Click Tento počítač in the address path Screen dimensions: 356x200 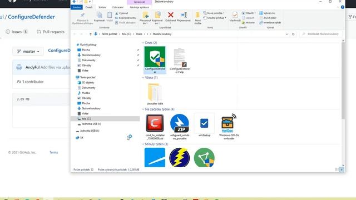click(110, 34)
